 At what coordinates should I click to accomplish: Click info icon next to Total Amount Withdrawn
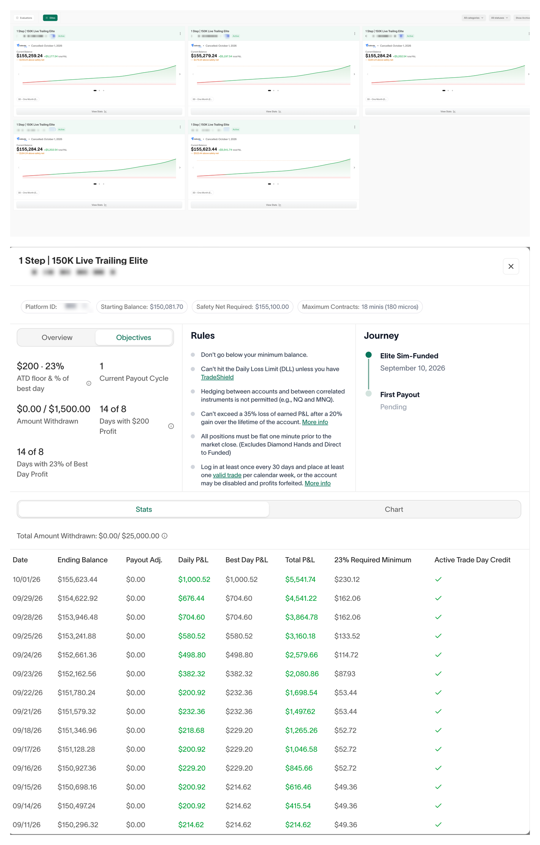[x=164, y=536]
